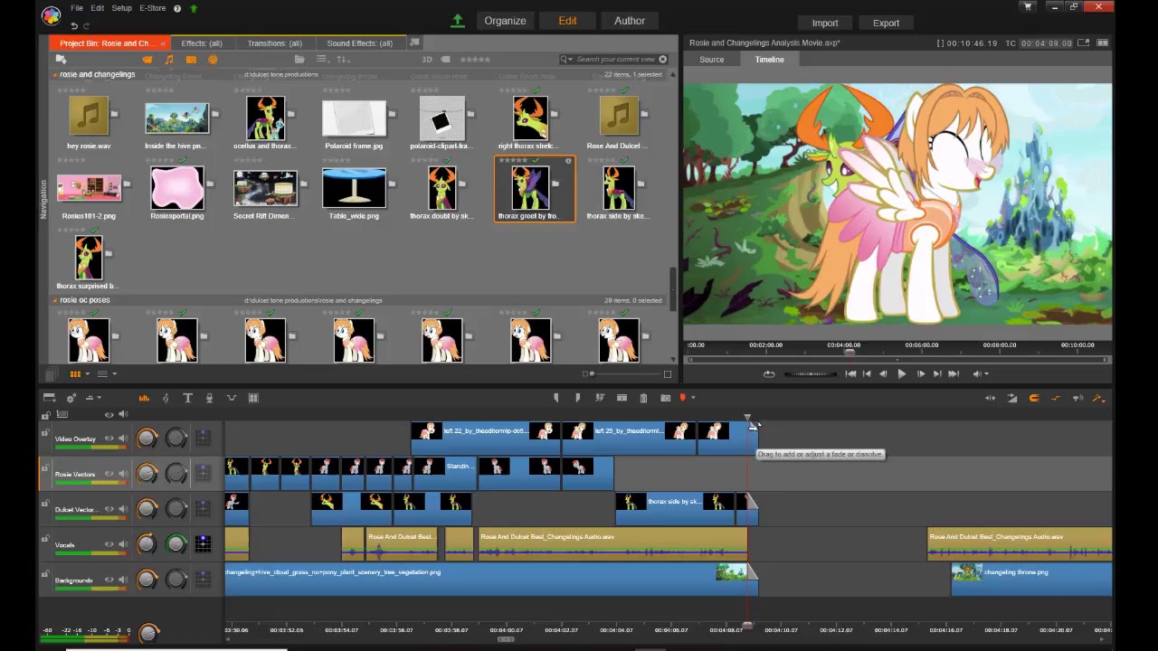Play the preview video

(901, 373)
